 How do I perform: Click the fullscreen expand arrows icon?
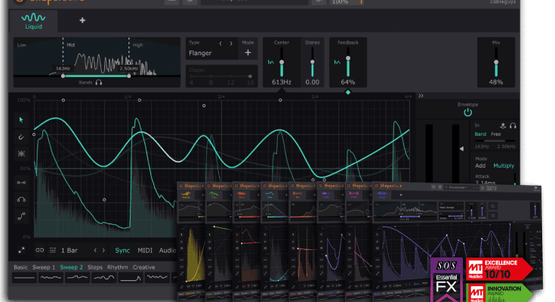[21, 250]
